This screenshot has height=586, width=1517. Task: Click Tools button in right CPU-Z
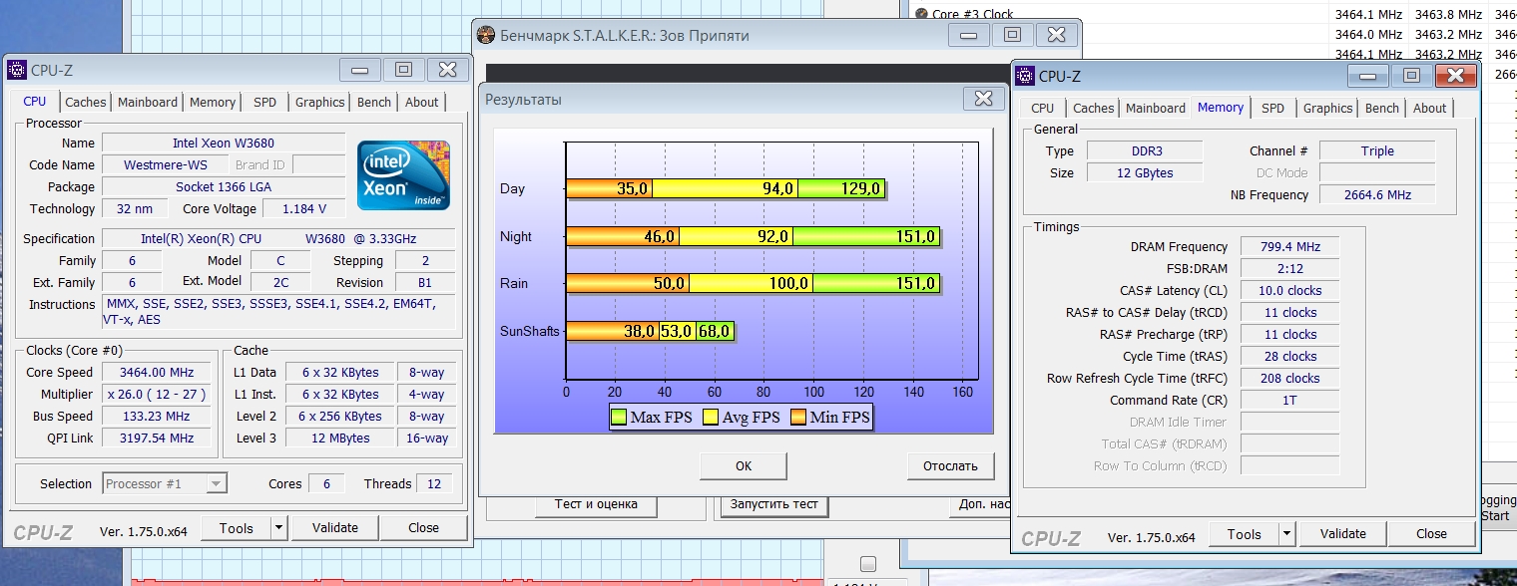1245,534
